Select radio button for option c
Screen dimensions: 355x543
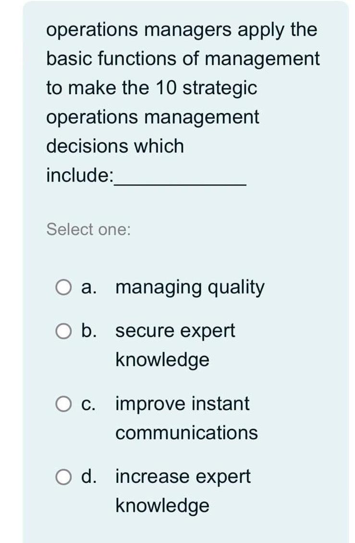point(62,404)
